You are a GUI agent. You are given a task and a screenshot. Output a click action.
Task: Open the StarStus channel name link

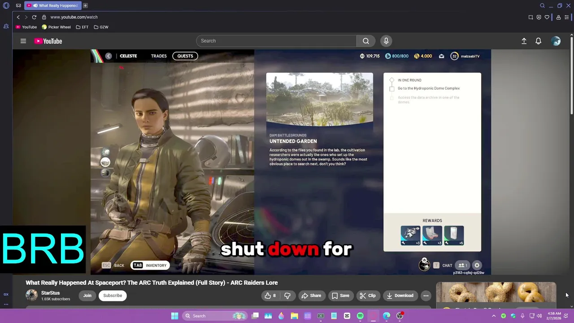click(50, 293)
